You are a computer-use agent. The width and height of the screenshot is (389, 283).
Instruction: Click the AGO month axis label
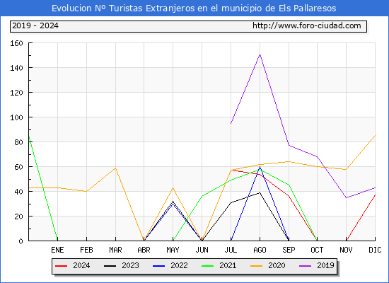tap(260, 250)
